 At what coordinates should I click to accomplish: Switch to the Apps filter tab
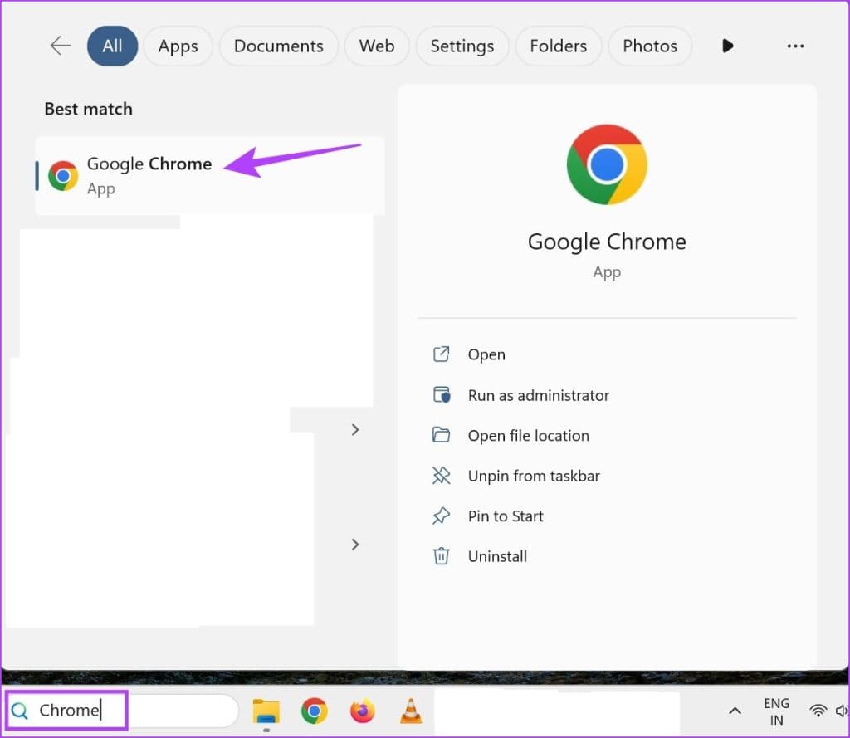(178, 46)
